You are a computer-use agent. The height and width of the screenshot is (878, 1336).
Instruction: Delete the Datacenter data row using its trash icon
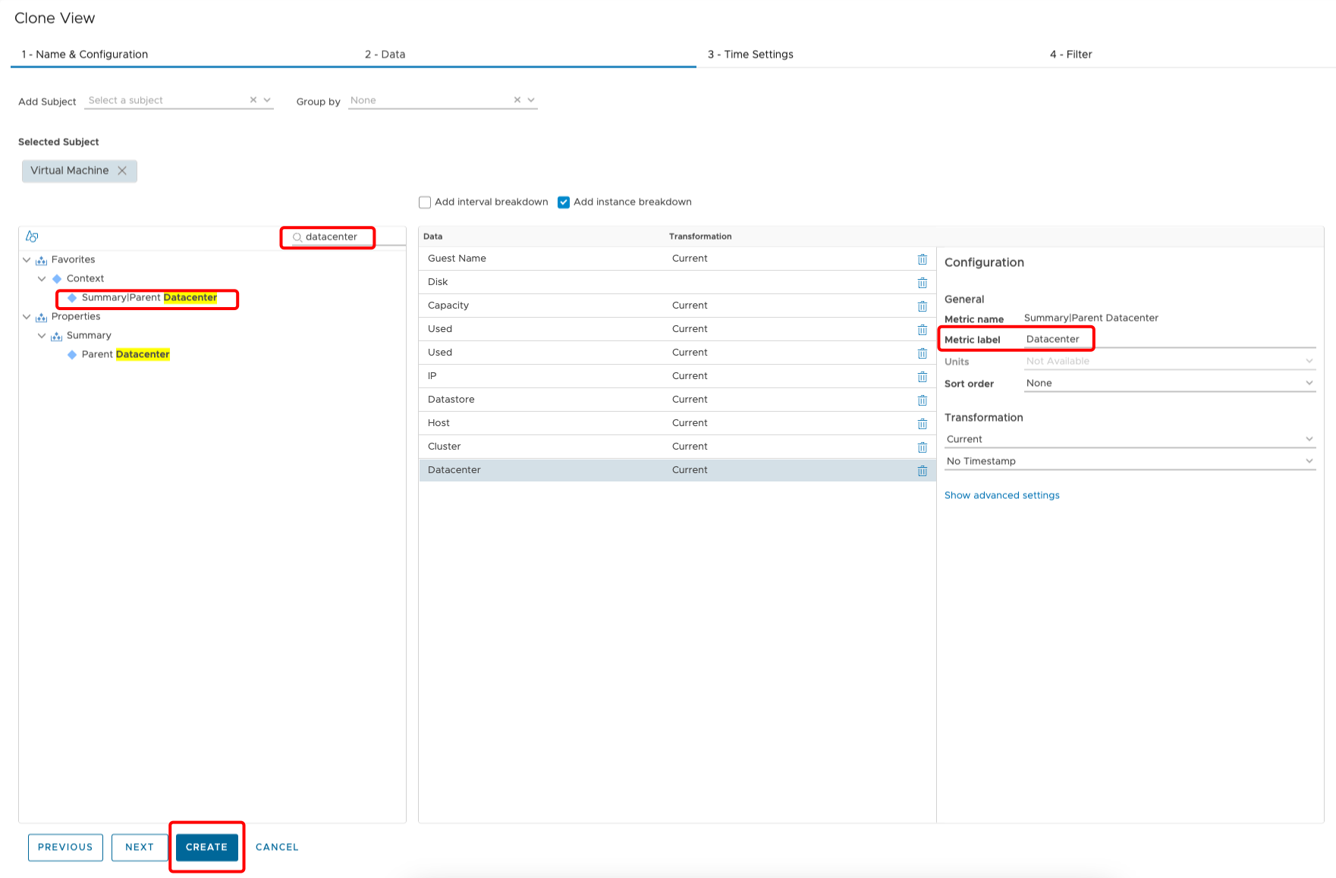[x=923, y=470]
